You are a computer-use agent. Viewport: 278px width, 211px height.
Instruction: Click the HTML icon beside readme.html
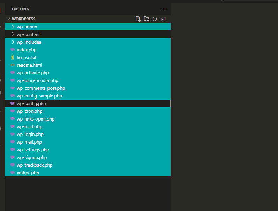click(13, 65)
